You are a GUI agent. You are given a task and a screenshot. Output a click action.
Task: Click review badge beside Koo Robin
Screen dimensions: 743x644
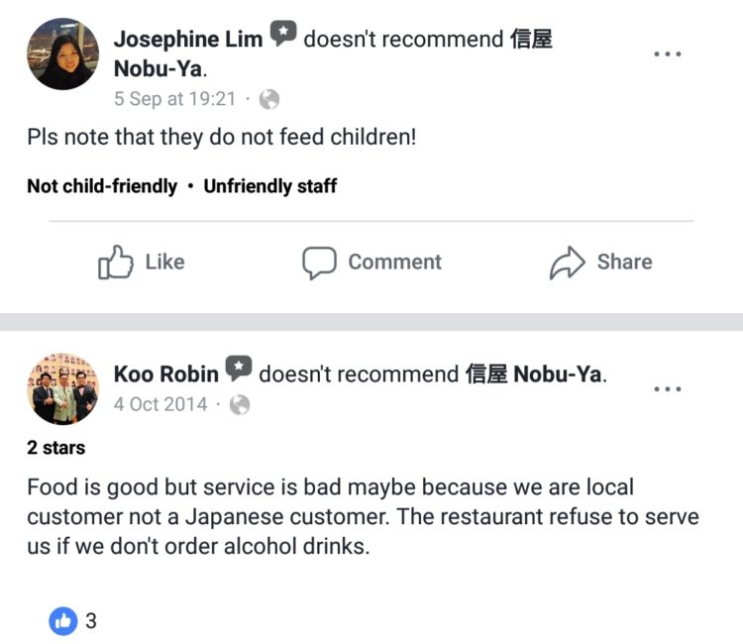(x=238, y=371)
